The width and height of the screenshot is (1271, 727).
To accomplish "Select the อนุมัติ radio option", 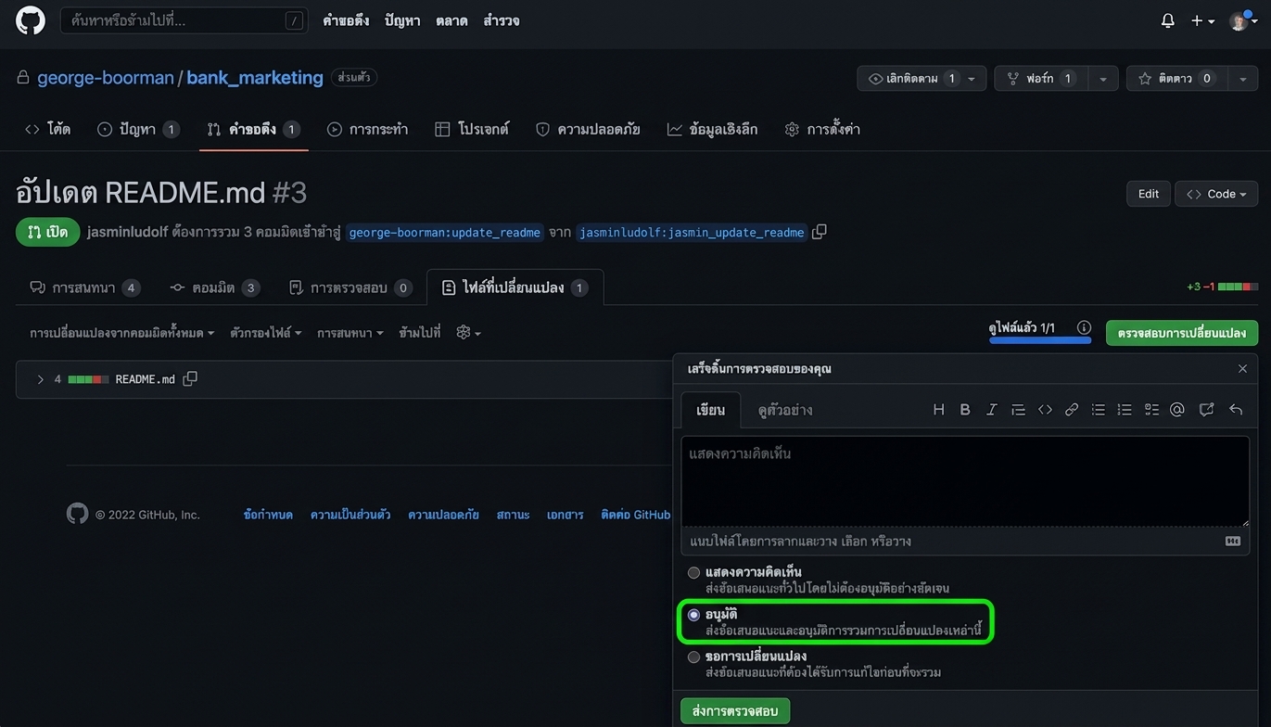I will tap(693, 616).
